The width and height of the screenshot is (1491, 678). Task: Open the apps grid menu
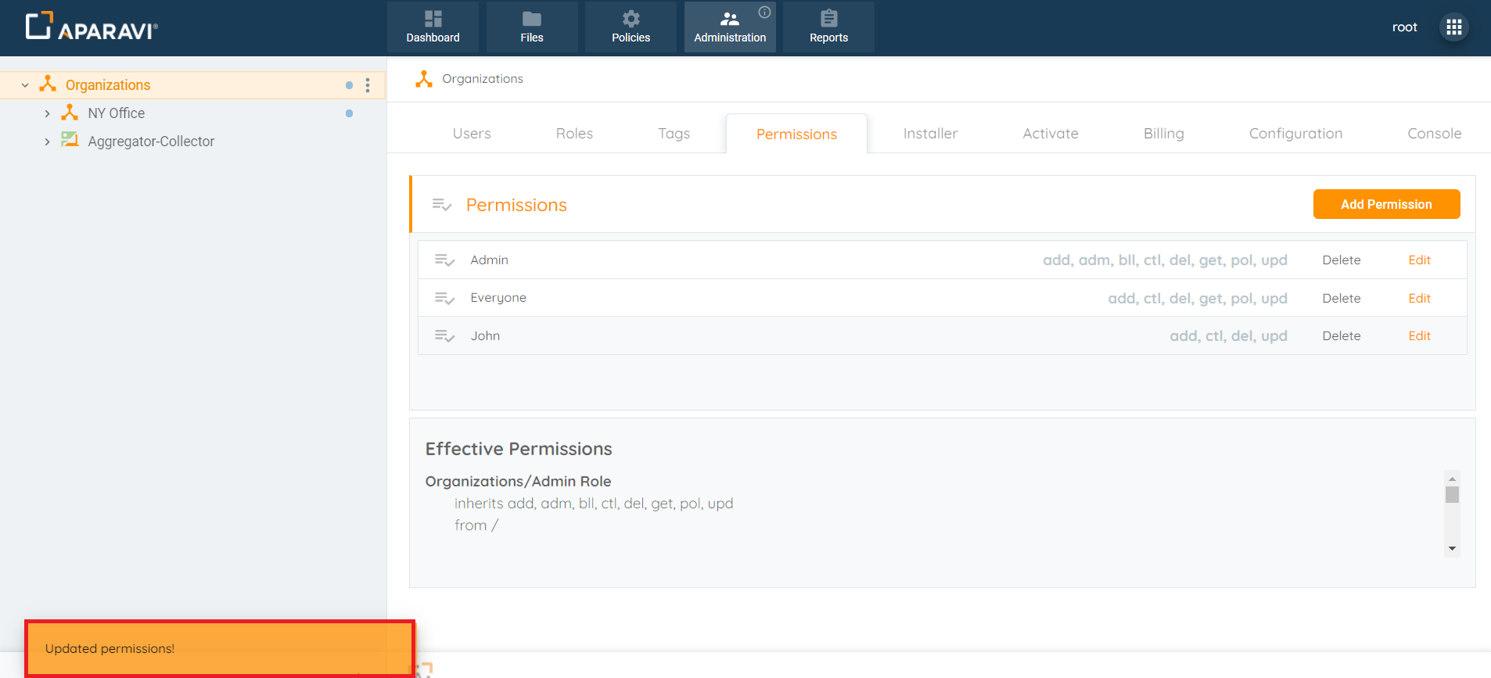tap(1453, 27)
